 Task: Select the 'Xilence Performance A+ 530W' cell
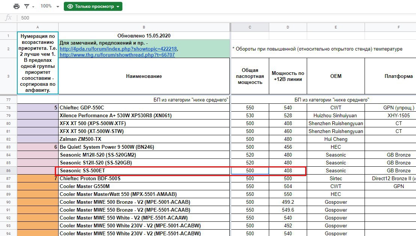(144, 116)
